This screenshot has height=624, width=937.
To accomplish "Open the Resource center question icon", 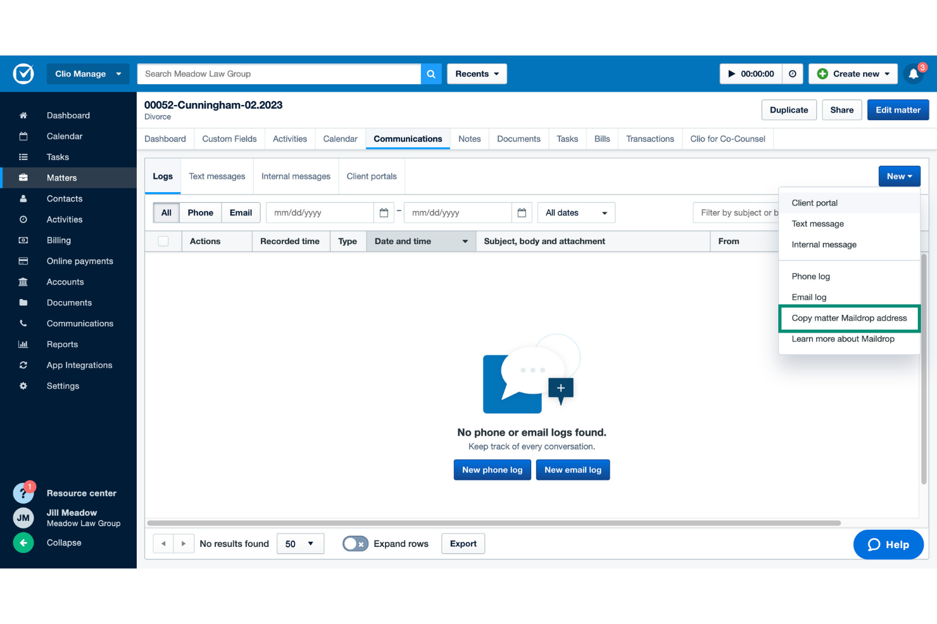I will point(23,492).
